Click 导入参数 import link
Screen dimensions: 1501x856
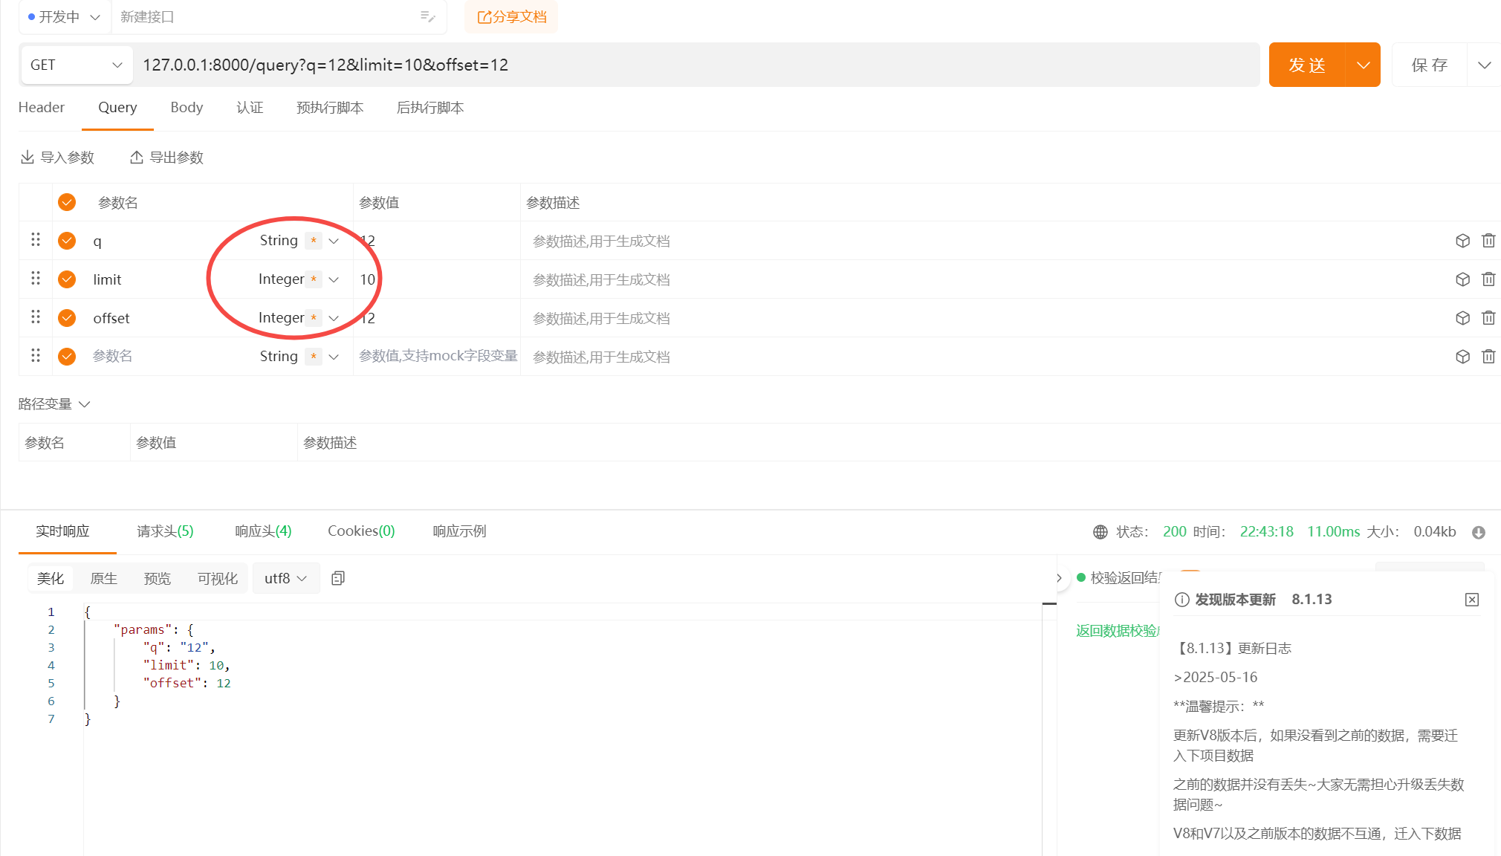tap(57, 158)
